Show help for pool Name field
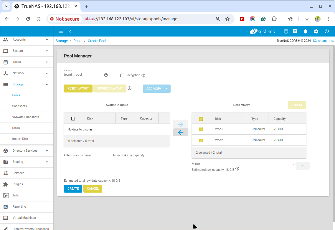The height and width of the screenshot is (230, 335). (x=106, y=75)
